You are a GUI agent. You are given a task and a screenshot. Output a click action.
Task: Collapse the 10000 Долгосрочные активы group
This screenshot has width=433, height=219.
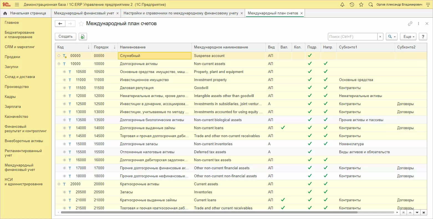(59, 64)
